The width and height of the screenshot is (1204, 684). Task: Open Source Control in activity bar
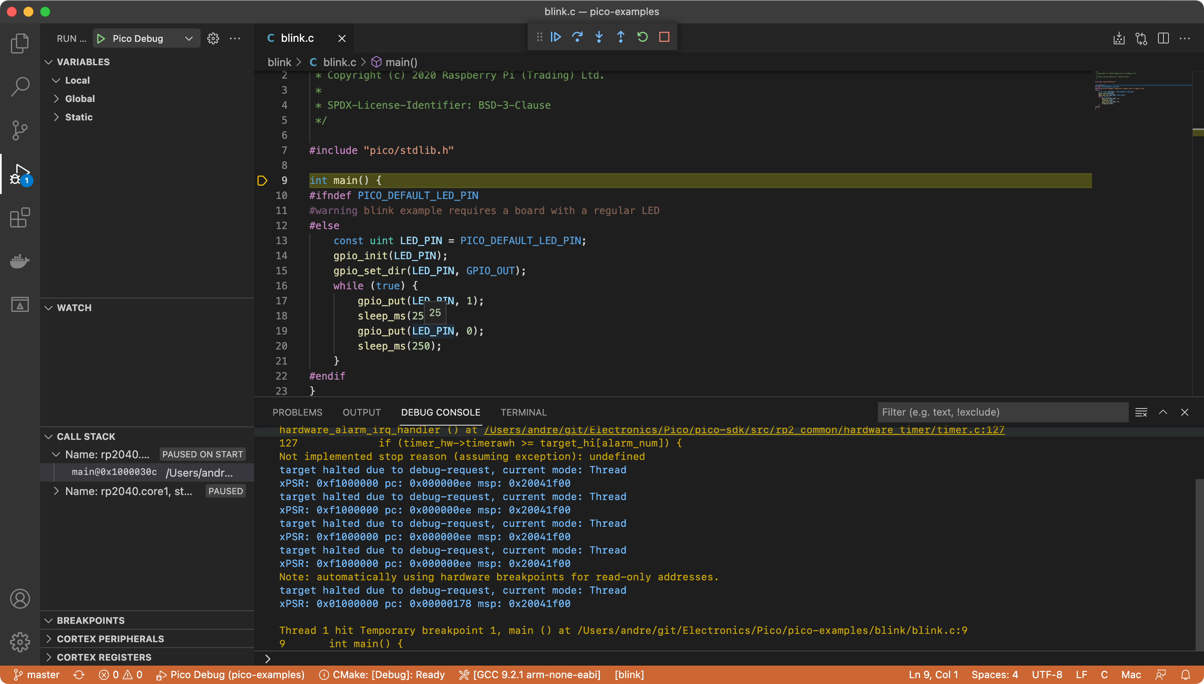tap(20, 130)
